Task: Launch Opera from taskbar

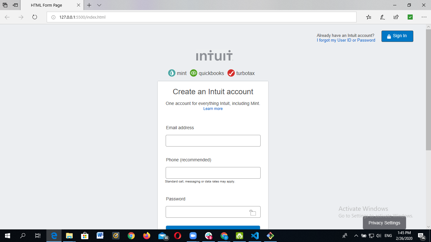Action: click(178, 236)
